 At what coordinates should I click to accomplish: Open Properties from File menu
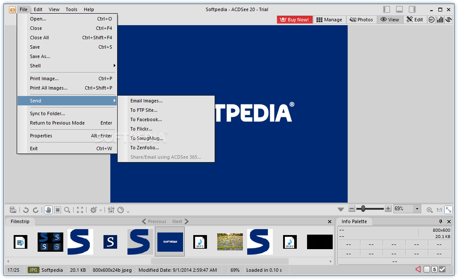tap(67, 136)
